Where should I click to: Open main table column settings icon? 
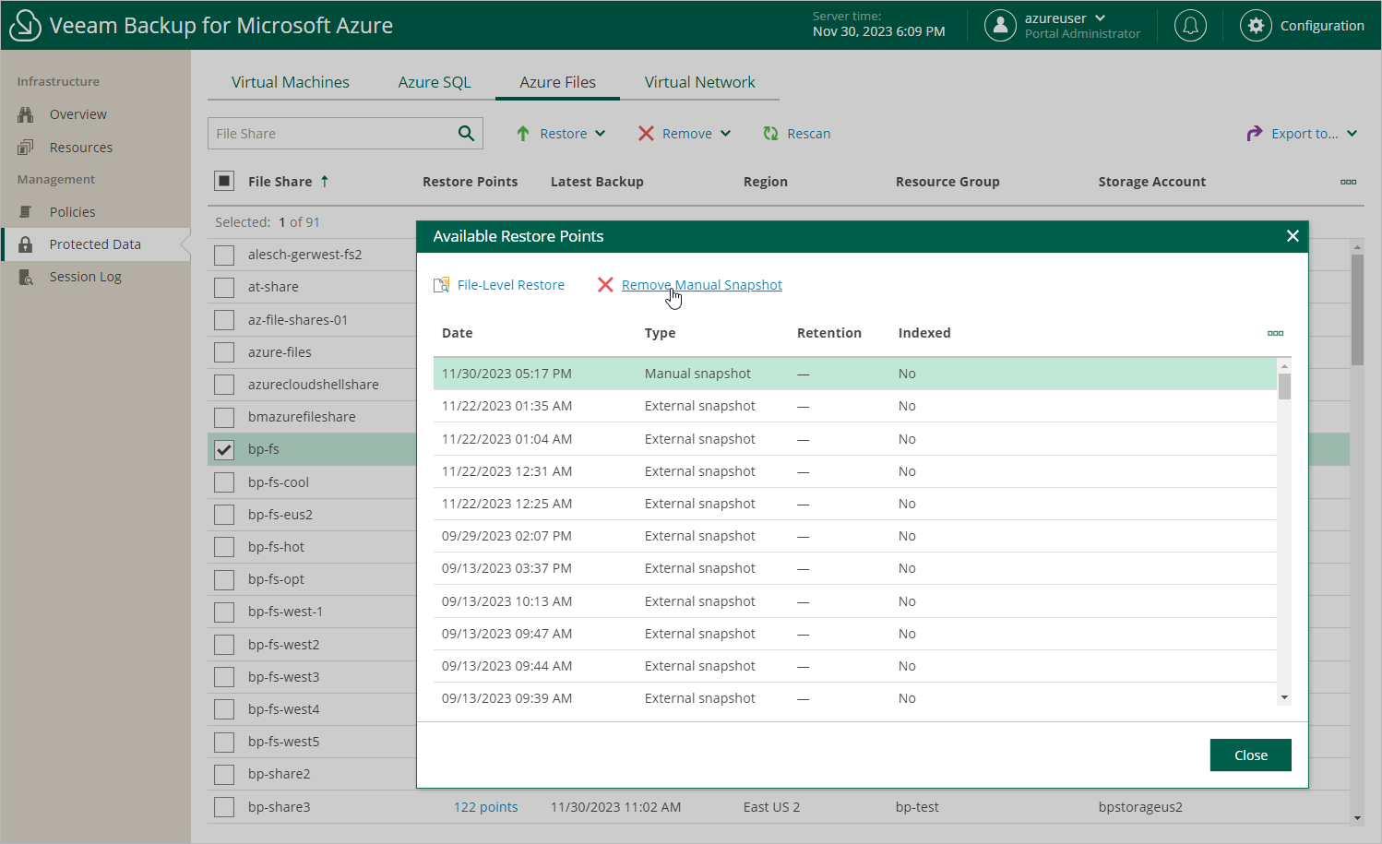click(x=1348, y=182)
